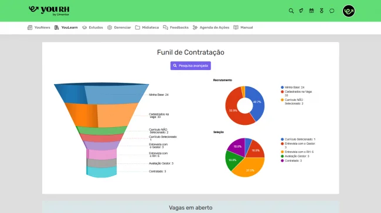
Task: Select the red Currículo Selecionado funnel segment
Action: click(x=101, y=138)
